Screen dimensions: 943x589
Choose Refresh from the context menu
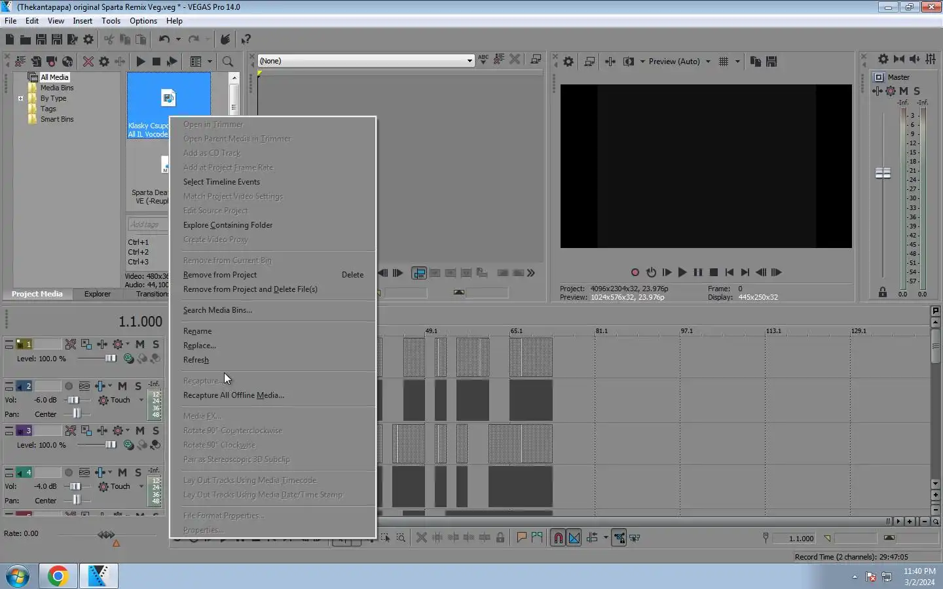point(196,360)
